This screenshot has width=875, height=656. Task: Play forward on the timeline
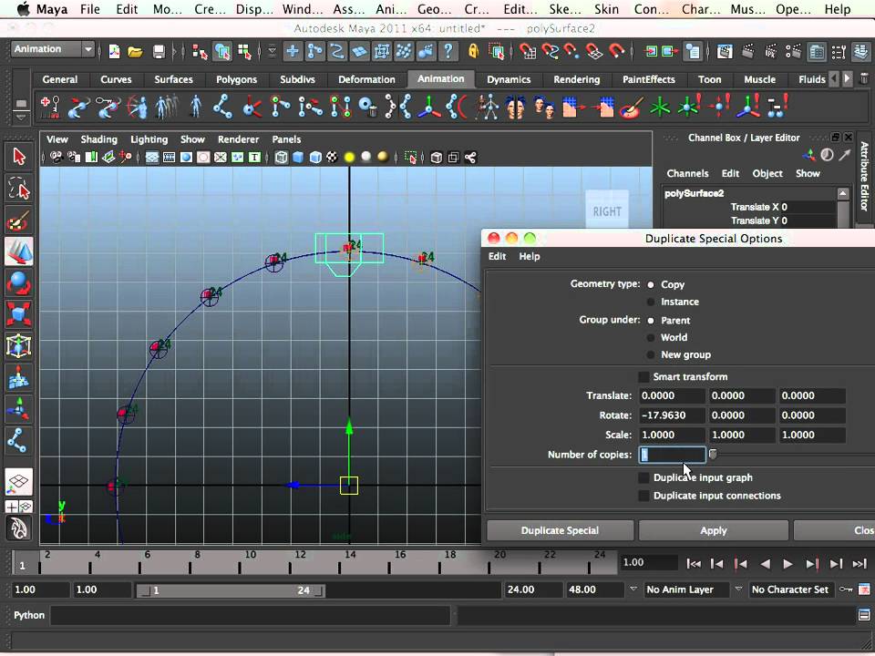787,564
